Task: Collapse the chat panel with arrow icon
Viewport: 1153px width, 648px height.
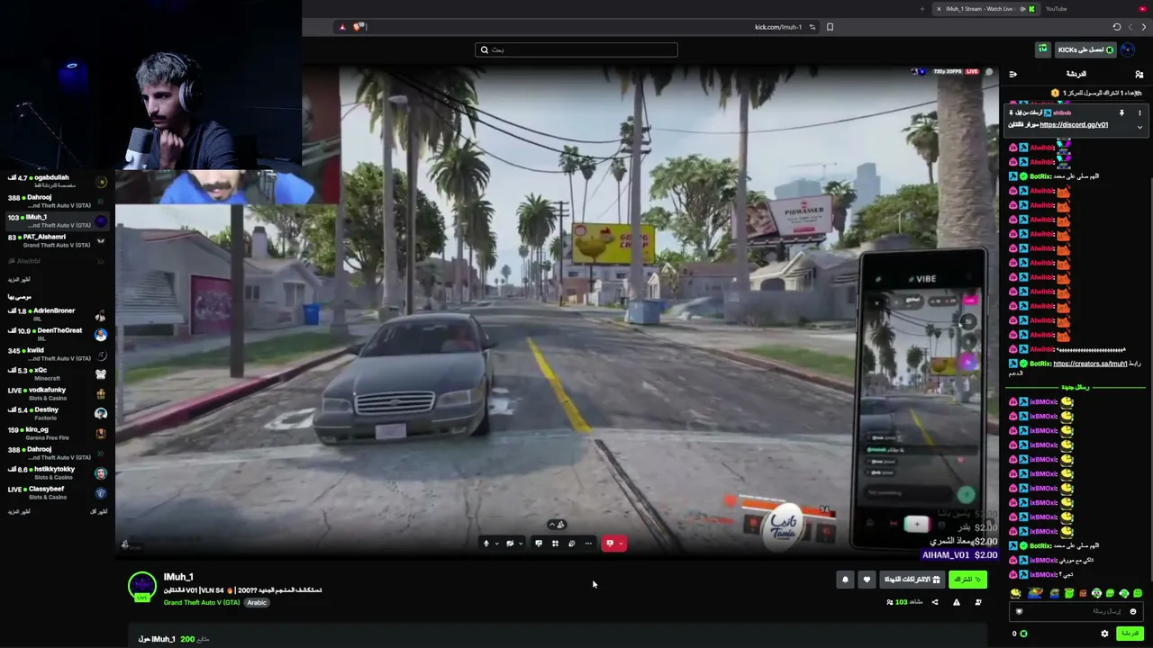Action: (1013, 74)
